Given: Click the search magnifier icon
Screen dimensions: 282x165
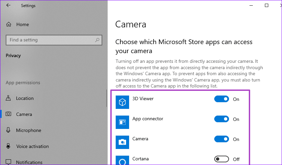Looking at the screenshot, I should pyautogui.click(x=97, y=40).
